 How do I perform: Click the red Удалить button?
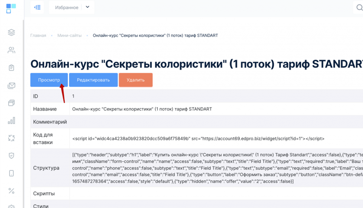pyautogui.click(x=136, y=80)
